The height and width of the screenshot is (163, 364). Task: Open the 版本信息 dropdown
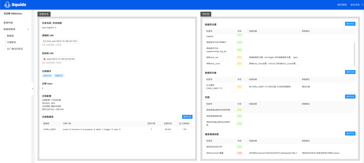tap(356, 5)
